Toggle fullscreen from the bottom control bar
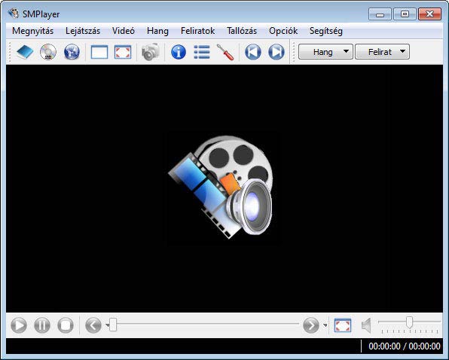The width and height of the screenshot is (449, 360). tap(343, 325)
